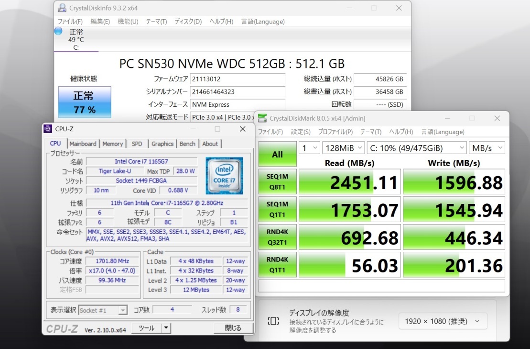The height and width of the screenshot is (349, 530).
Task: Close the CPU-Z window
Action: coord(243,129)
